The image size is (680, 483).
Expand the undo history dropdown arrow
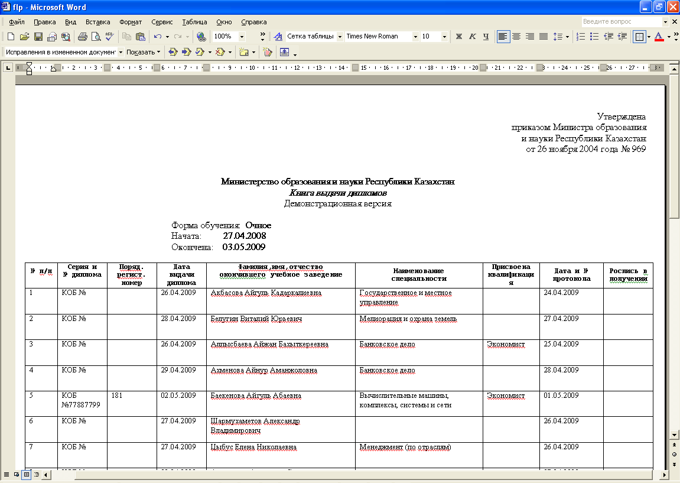click(167, 37)
